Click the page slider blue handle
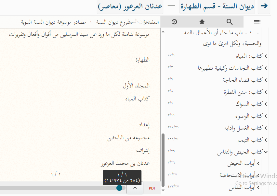Image resolution: width=277 pixels, height=196 pixels. pyautogui.click(x=119, y=188)
